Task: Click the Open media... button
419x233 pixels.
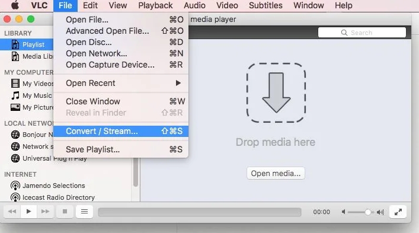Action: (276, 173)
